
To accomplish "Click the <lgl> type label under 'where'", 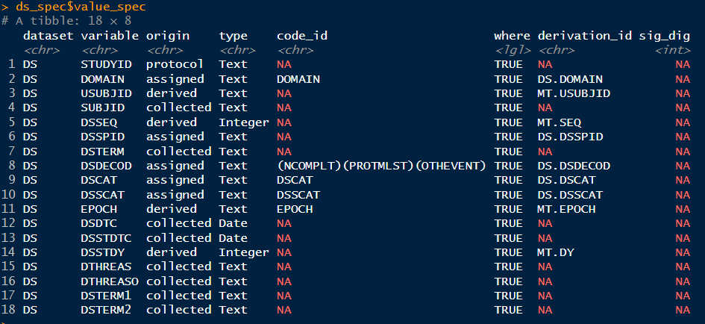I will click(512, 50).
